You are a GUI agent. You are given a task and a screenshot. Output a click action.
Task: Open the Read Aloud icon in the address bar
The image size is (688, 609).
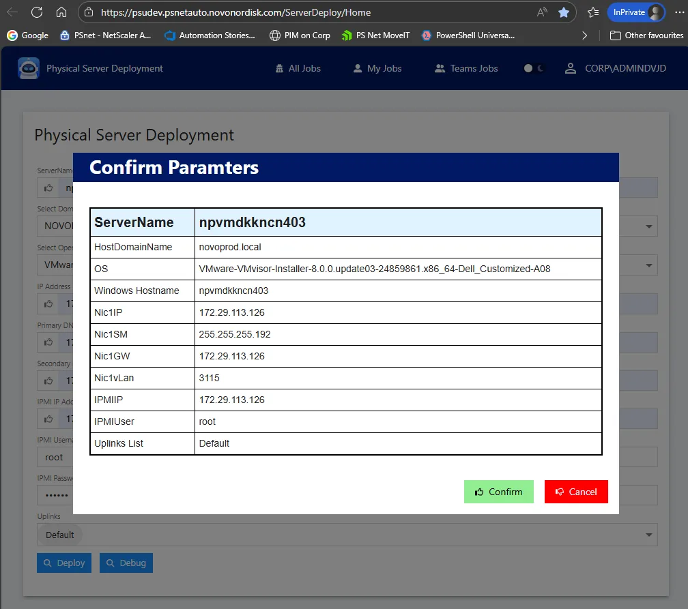(x=542, y=12)
